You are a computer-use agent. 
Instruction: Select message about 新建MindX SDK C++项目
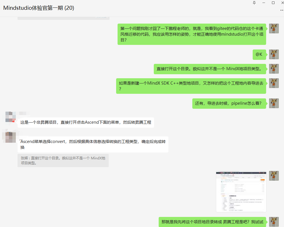click(x=191, y=86)
